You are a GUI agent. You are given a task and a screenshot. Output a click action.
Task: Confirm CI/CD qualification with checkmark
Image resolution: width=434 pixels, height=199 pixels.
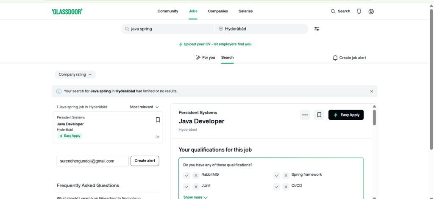pyautogui.click(x=276, y=187)
